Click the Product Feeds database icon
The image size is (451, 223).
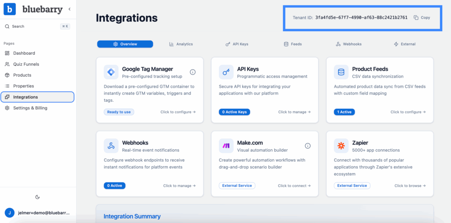point(341,72)
